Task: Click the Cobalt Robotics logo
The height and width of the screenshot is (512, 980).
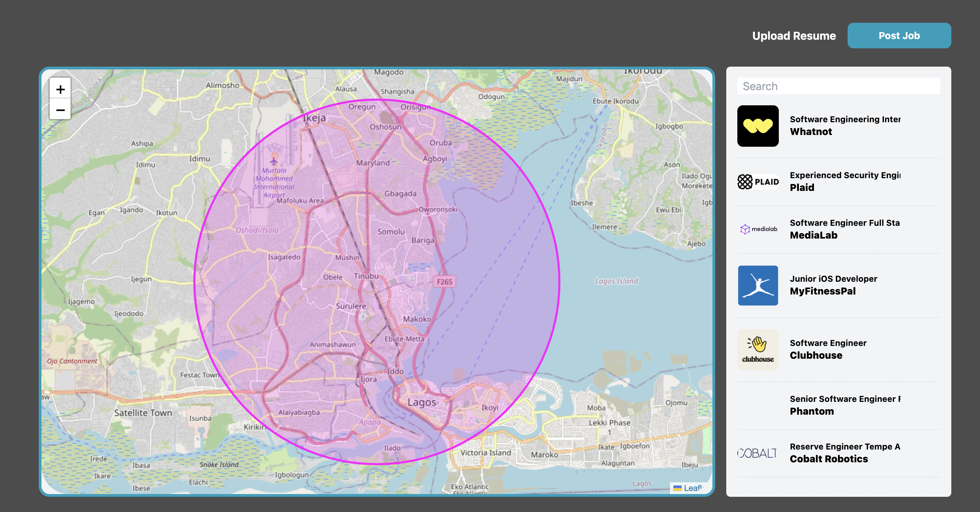Action: point(757,453)
